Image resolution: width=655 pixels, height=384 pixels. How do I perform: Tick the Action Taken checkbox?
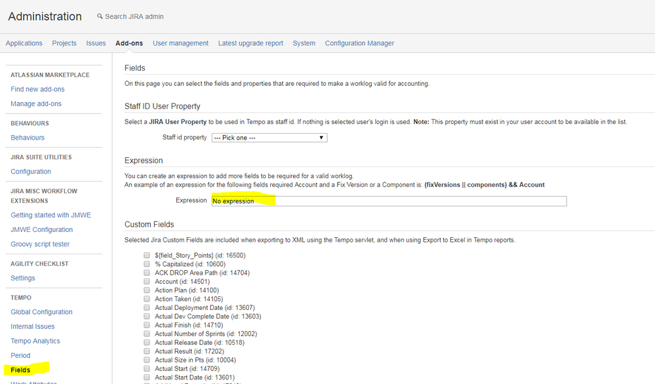click(x=147, y=299)
